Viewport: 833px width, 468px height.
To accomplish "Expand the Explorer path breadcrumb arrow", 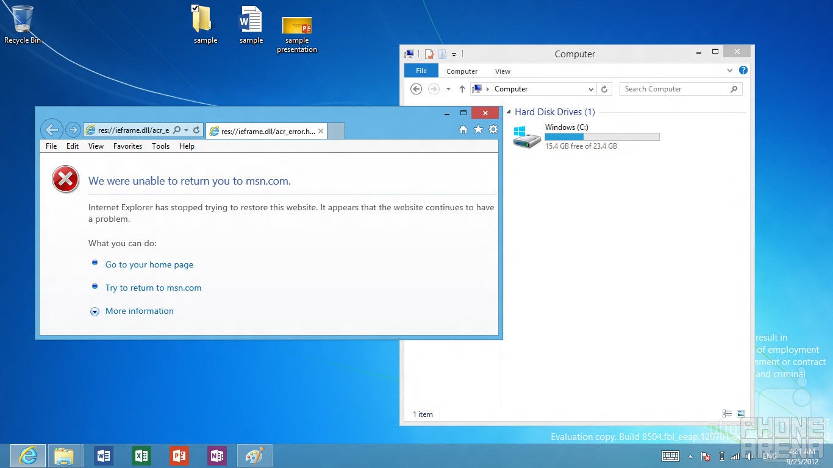I will pyautogui.click(x=488, y=89).
